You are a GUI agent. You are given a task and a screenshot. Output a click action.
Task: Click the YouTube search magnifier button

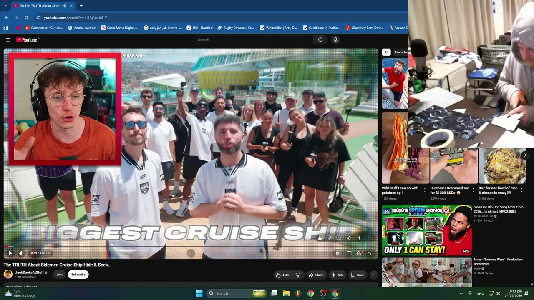coord(320,40)
